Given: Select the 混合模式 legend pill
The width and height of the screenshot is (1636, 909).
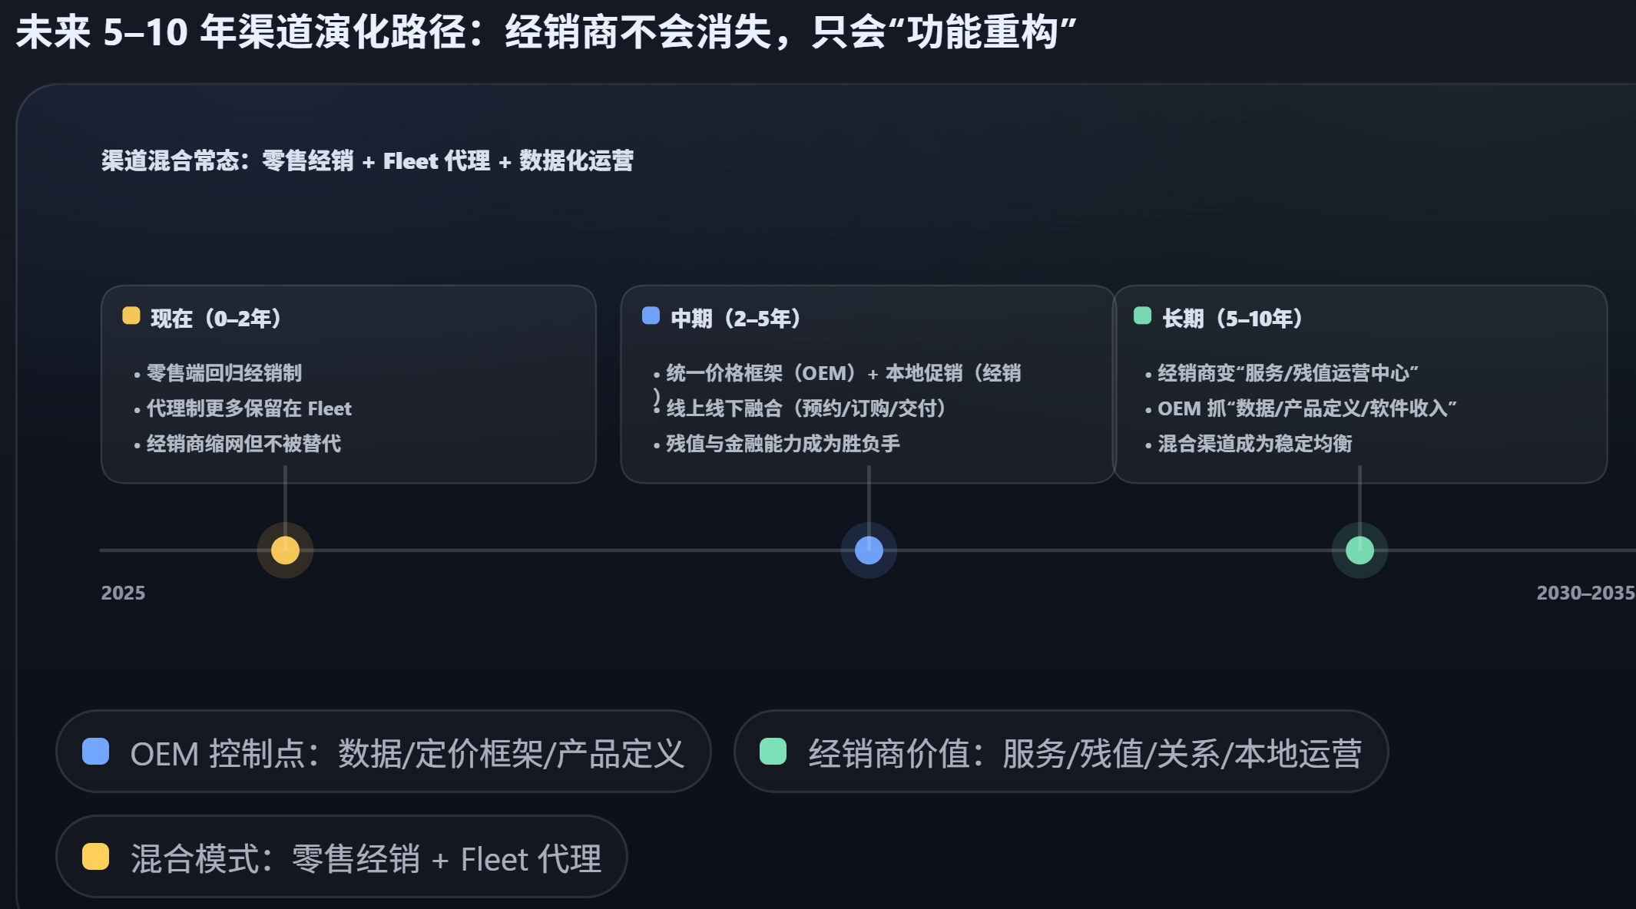Looking at the screenshot, I should (x=341, y=857).
